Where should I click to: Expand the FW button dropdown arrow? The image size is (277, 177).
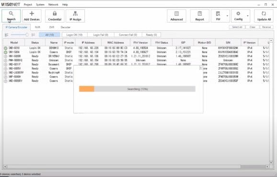coord(227,16)
